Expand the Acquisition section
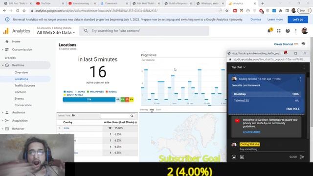The width and height of the screenshot is (313, 176). [x=3, y=121]
